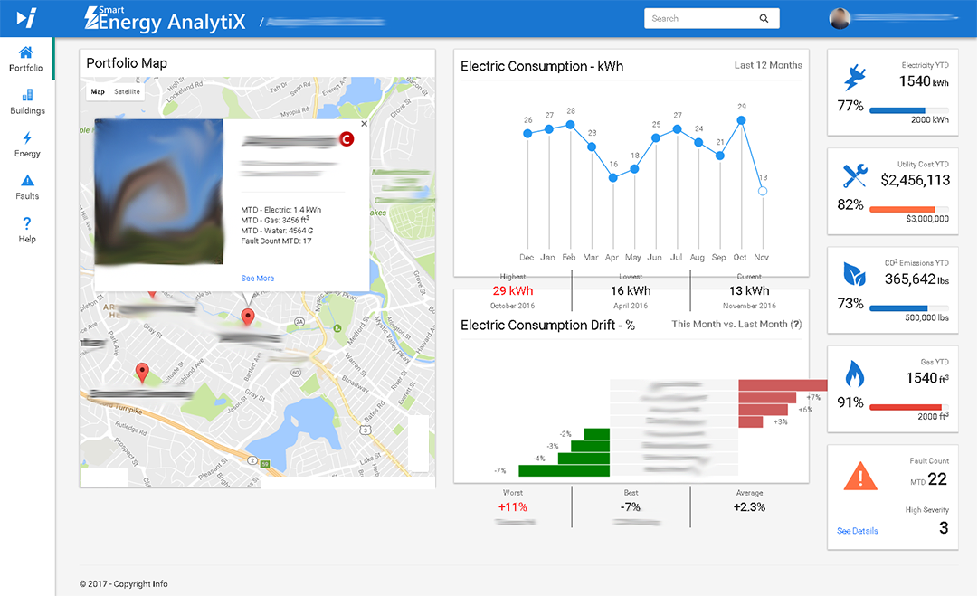Open See More link in popup
The width and height of the screenshot is (978, 596).
click(x=258, y=278)
